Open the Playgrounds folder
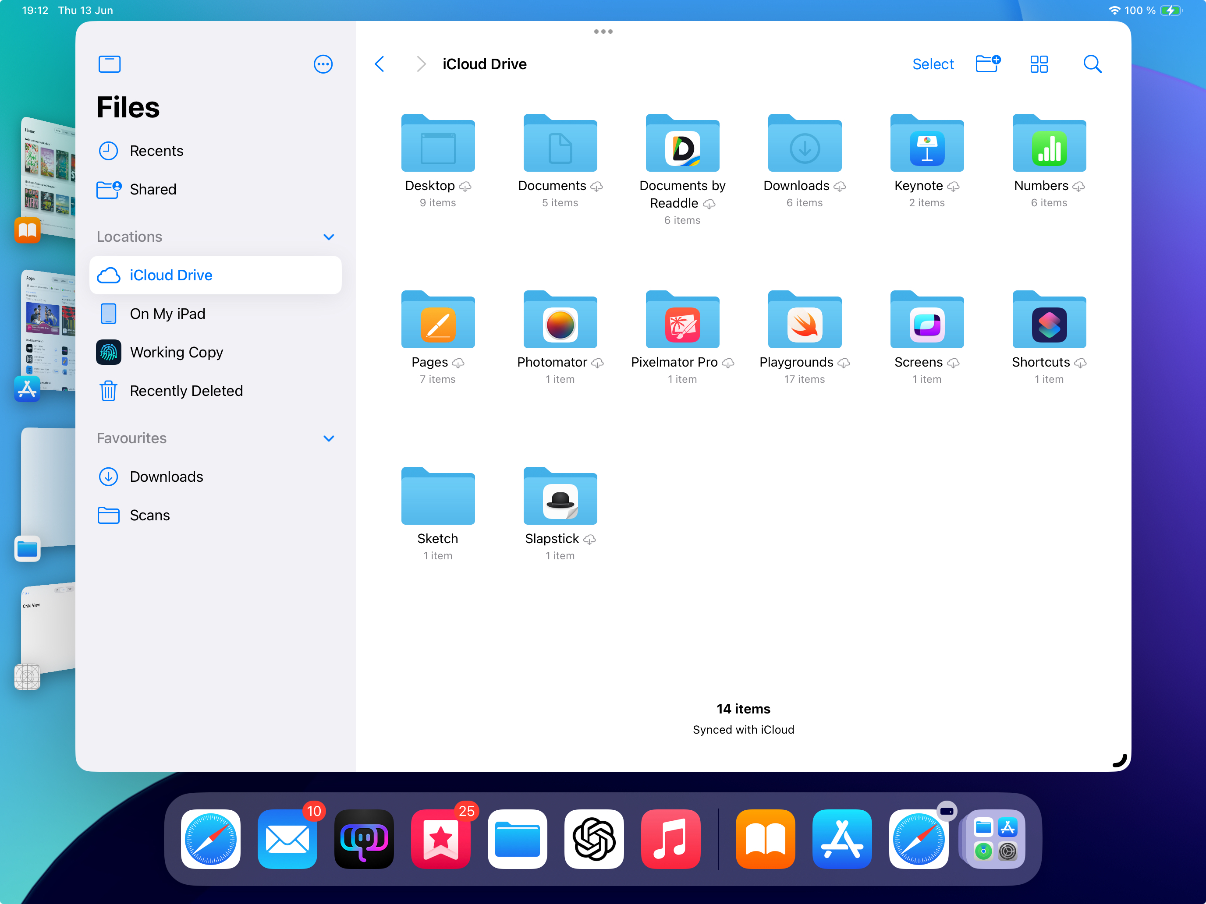Viewport: 1206px width, 904px height. (804, 321)
